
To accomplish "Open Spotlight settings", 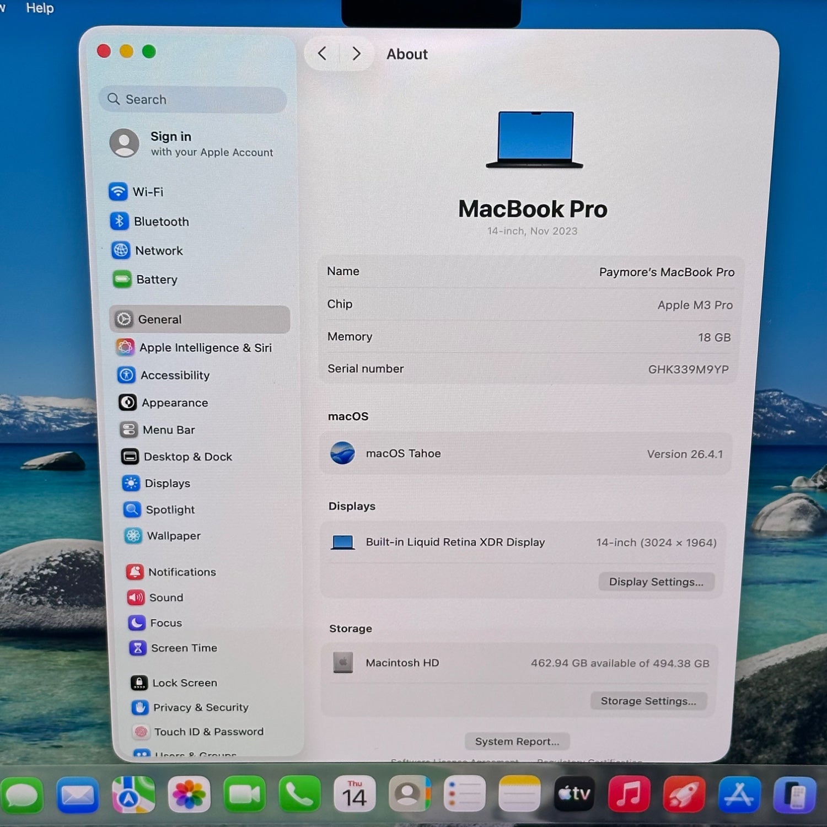I will [159, 510].
